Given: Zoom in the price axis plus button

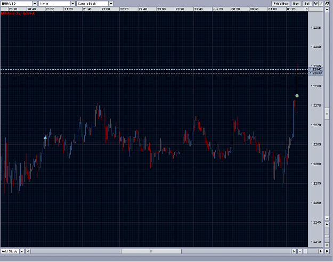Looking at the screenshot, I should tap(327, 224).
